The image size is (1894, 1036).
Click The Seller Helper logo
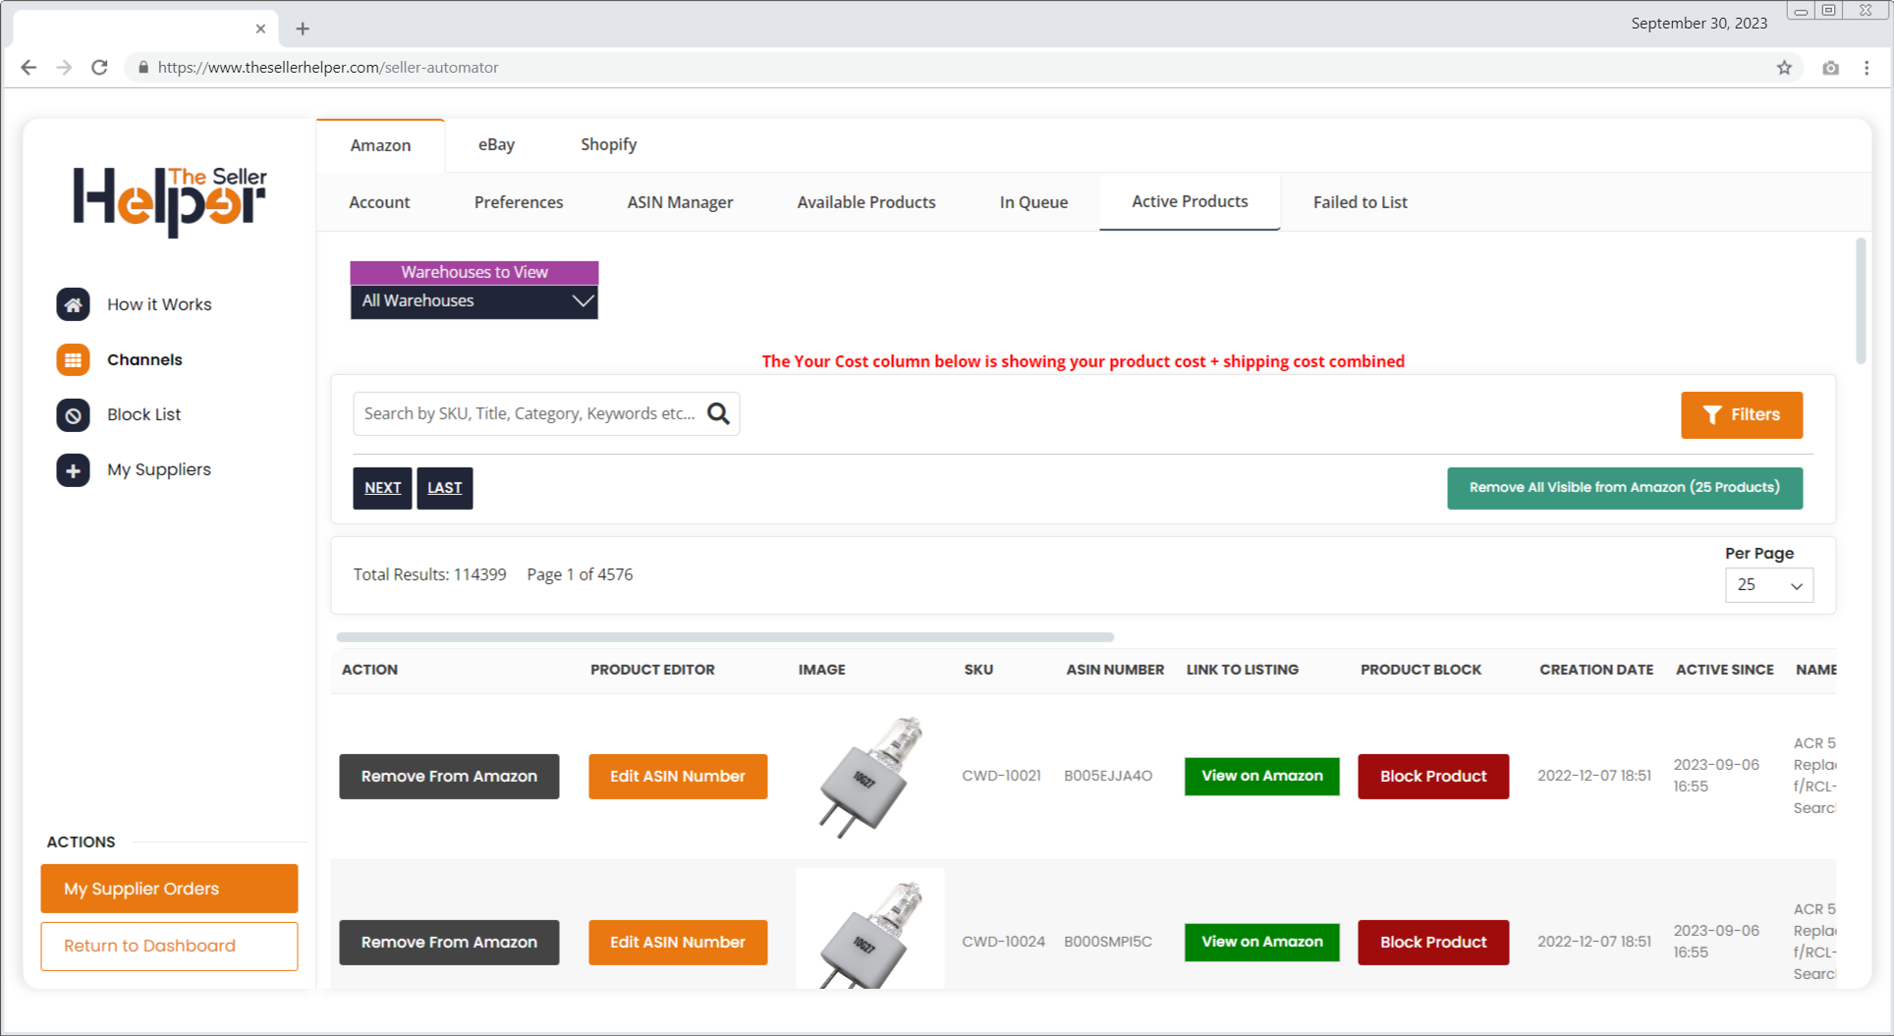(169, 200)
